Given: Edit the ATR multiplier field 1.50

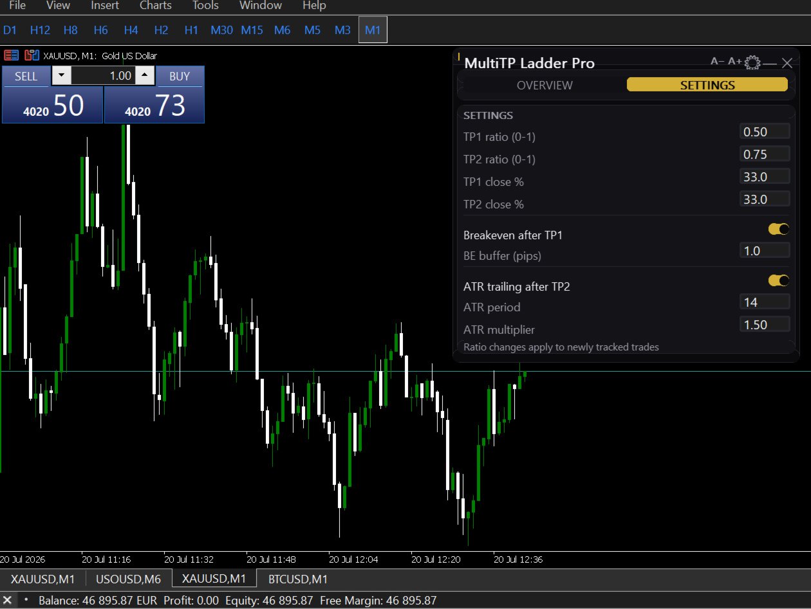Looking at the screenshot, I should (x=765, y=325).
